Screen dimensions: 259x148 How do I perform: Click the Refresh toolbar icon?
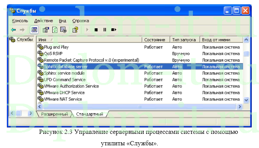(55, 30)
